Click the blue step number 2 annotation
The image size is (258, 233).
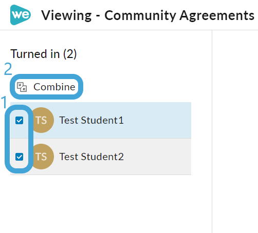(8, 69)
